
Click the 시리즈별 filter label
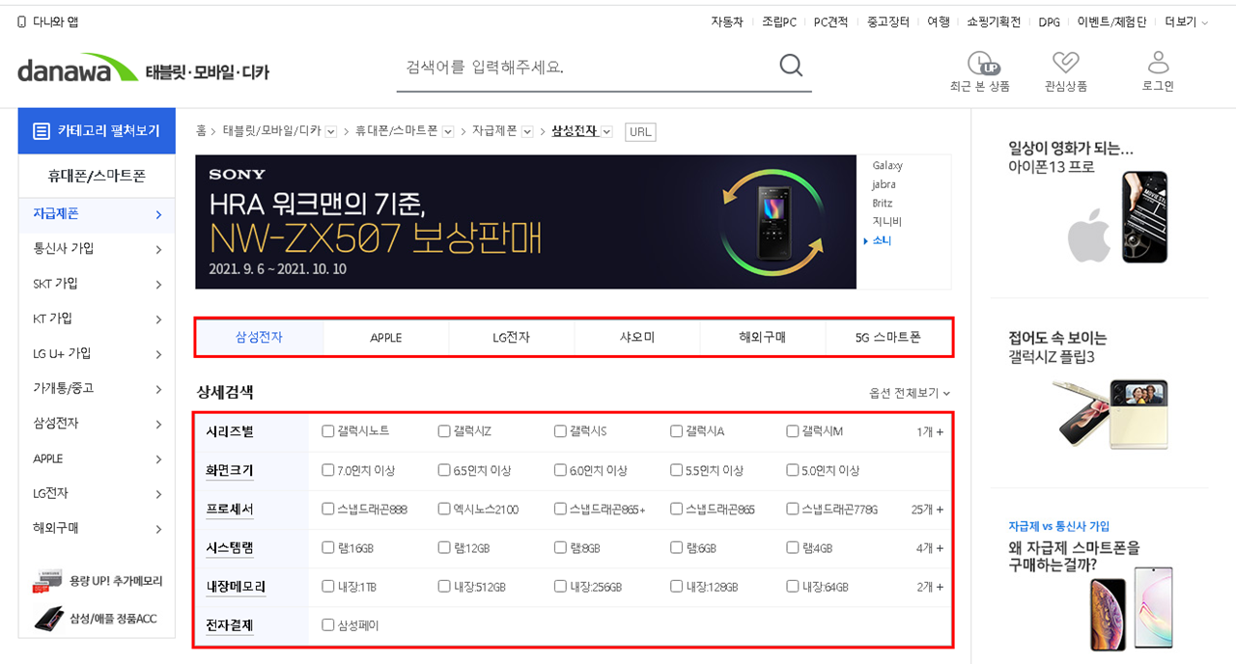230,431
